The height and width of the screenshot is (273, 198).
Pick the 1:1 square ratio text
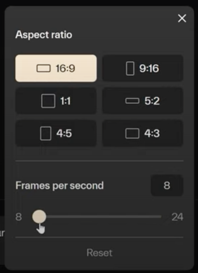tap(66, 101)
